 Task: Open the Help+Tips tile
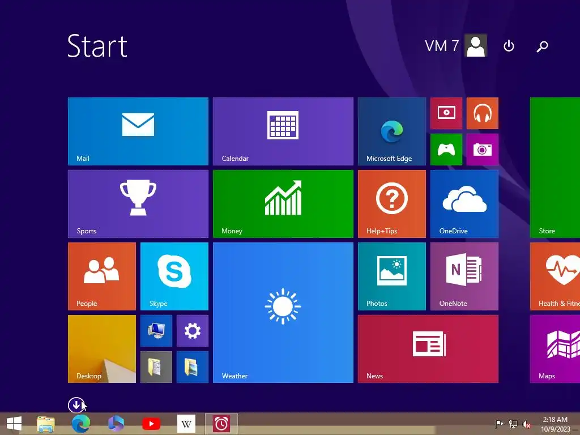[392, 204]
